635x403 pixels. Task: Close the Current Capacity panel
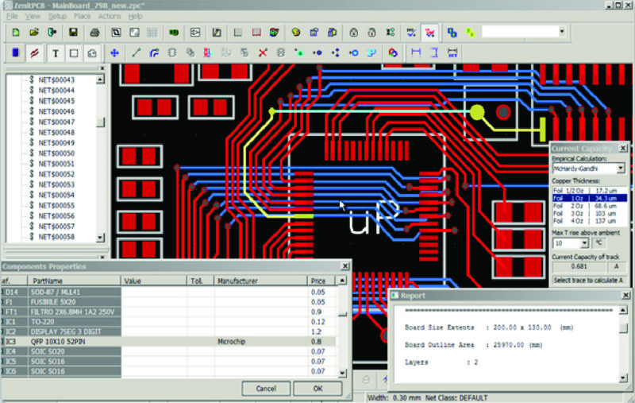[622, 148]
